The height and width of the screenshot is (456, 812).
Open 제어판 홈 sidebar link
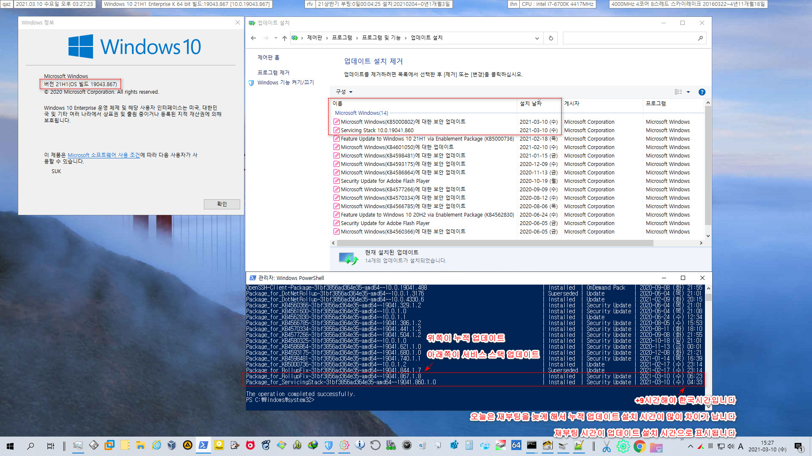click(x=269, y=57)
